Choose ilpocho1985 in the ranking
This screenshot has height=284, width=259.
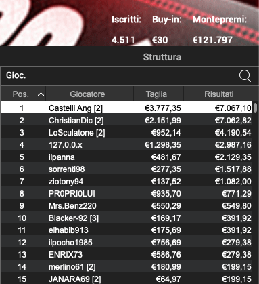tap(126, 243)
